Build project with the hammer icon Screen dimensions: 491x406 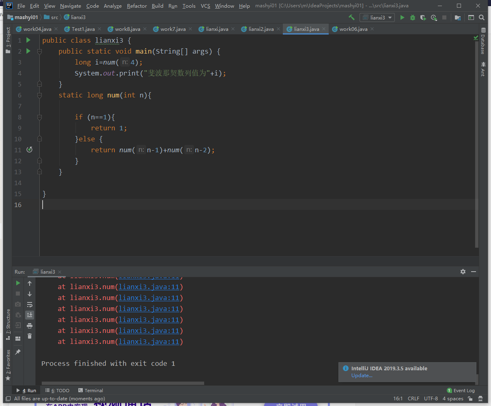(x=351, y=17)
